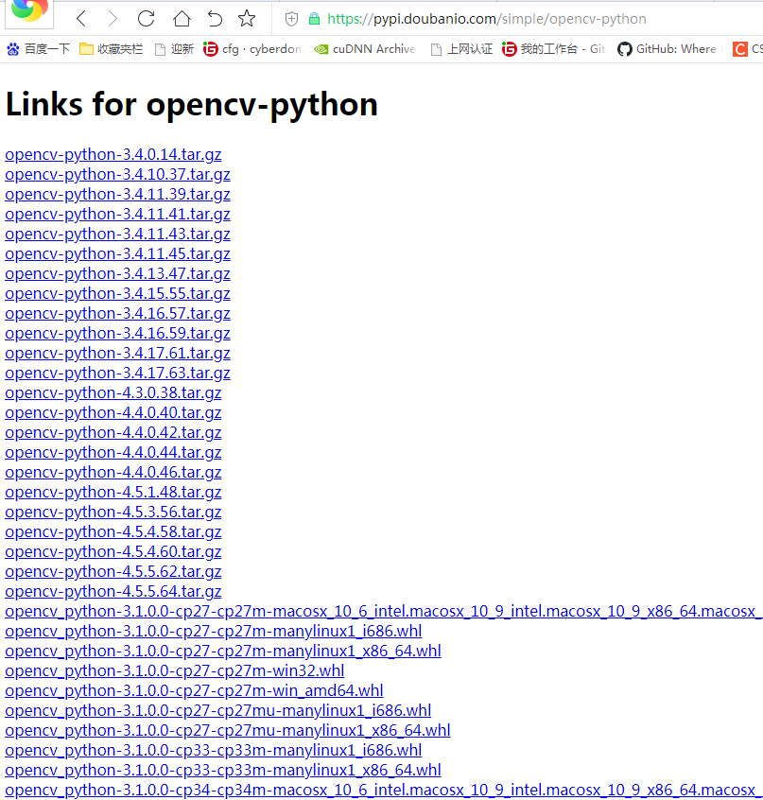Click the forward navigation arrow
763x800 pixels.
click(x=113, y=18)
